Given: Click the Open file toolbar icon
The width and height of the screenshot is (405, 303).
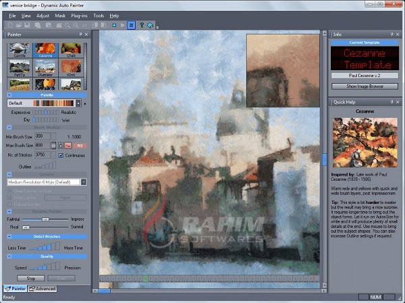Looking at the screenshot, I should 19,25.
